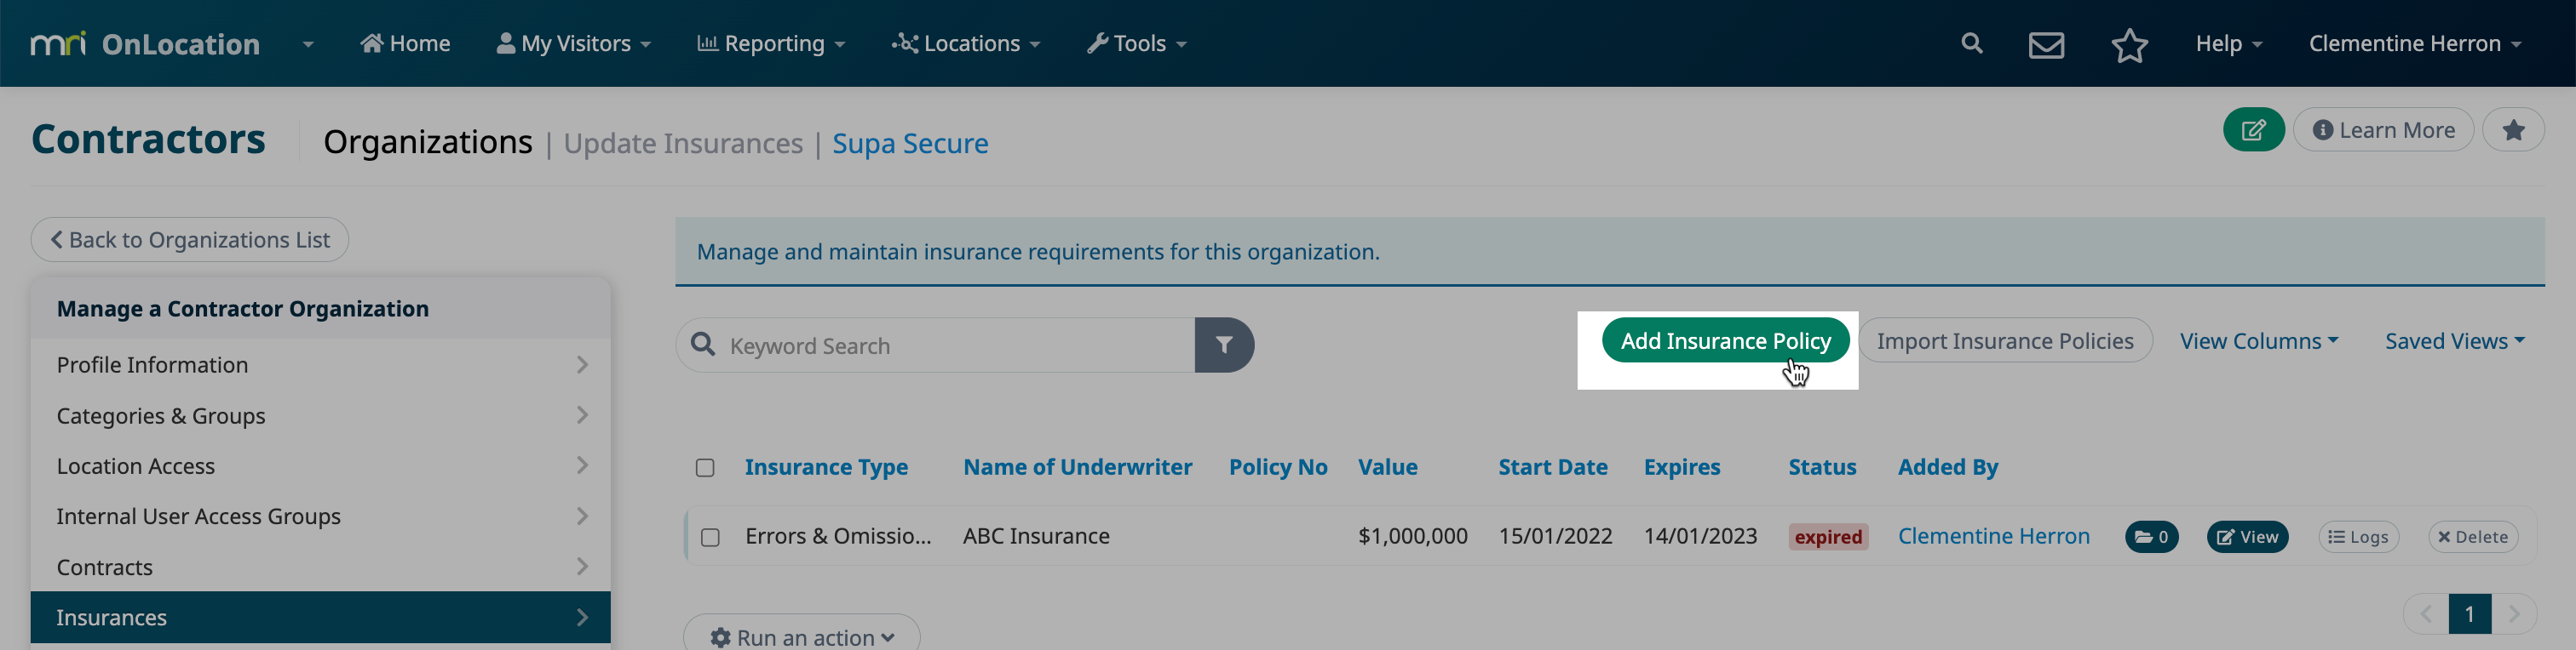Click the green edit pencil button

(x=2253, y=130)
